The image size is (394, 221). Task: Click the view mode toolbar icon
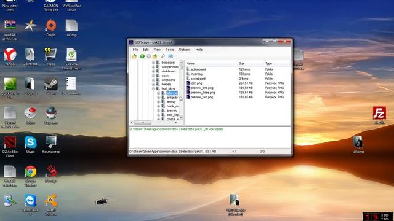pyautogui.click(x=171, y=56)
